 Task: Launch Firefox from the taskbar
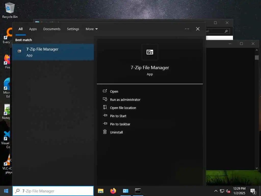coord(113,191)
